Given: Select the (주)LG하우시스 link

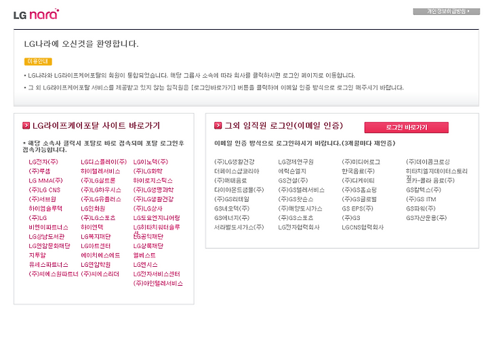Looking at the screenshot, I should point(101,190).
